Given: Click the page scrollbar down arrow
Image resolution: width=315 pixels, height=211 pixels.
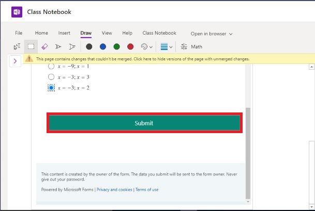Looking at the screenshot, I should pos(311,206).
